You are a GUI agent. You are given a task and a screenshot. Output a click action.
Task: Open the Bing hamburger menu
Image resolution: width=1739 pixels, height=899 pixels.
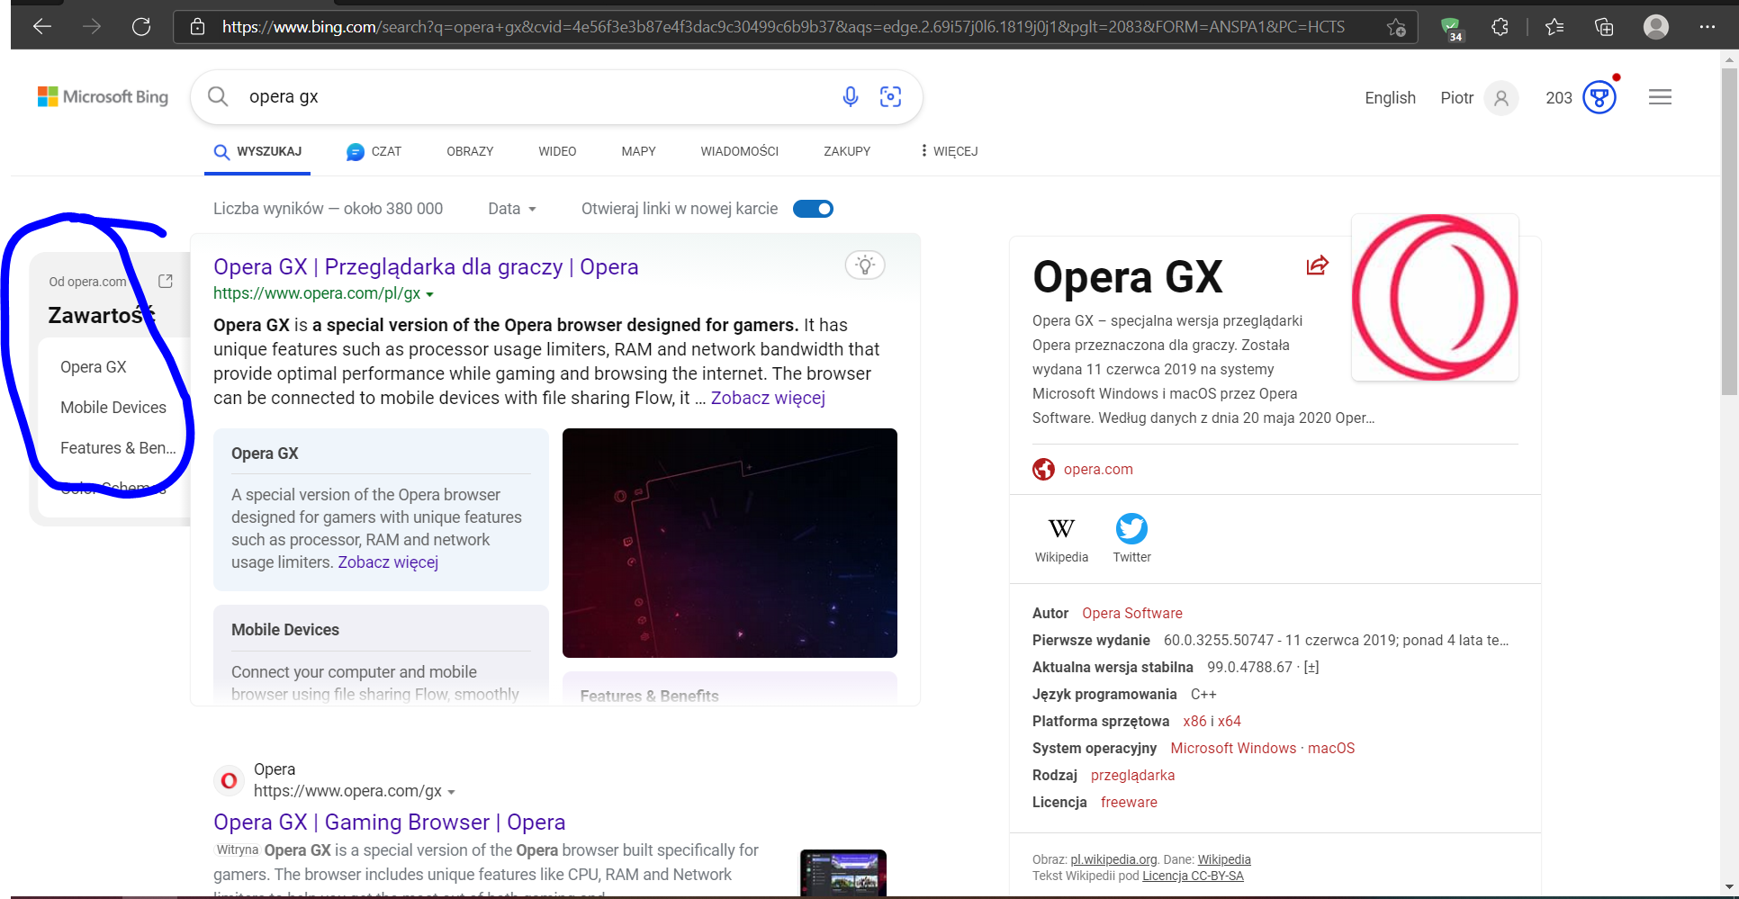tap(1660, 96)
